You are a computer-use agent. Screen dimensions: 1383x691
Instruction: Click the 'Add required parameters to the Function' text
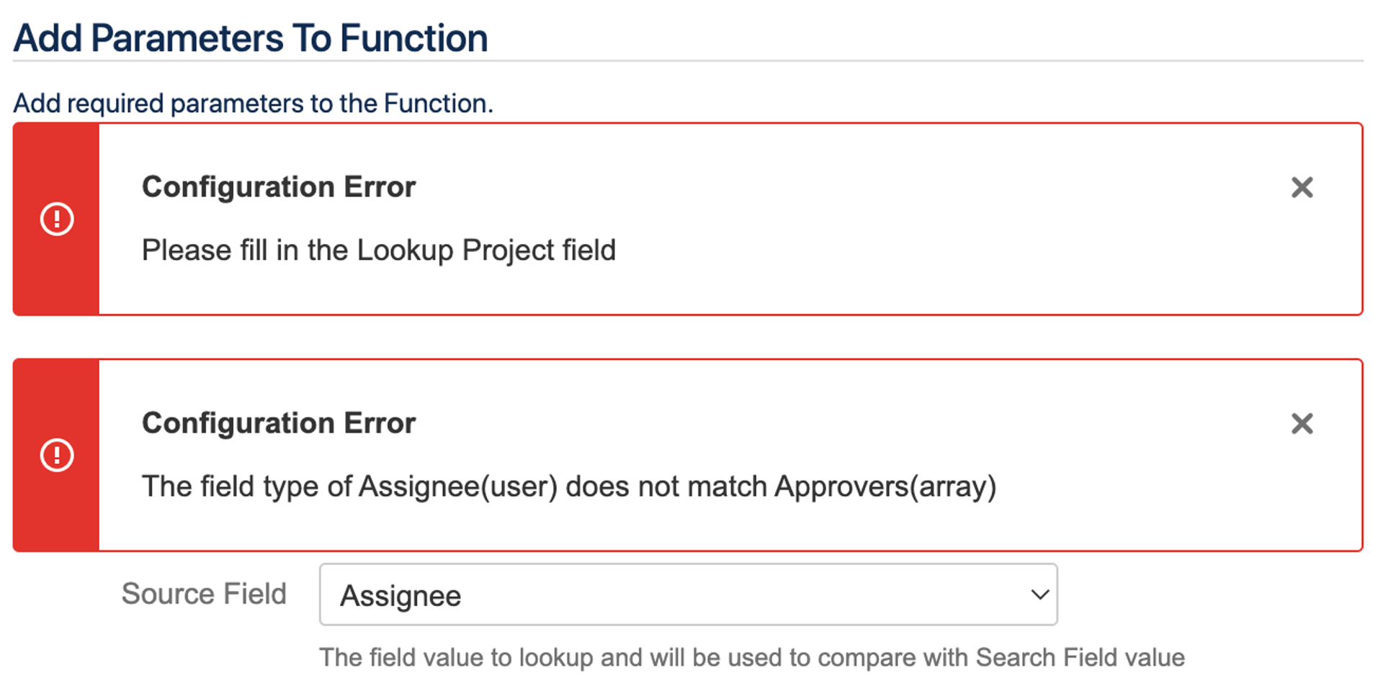253,104
